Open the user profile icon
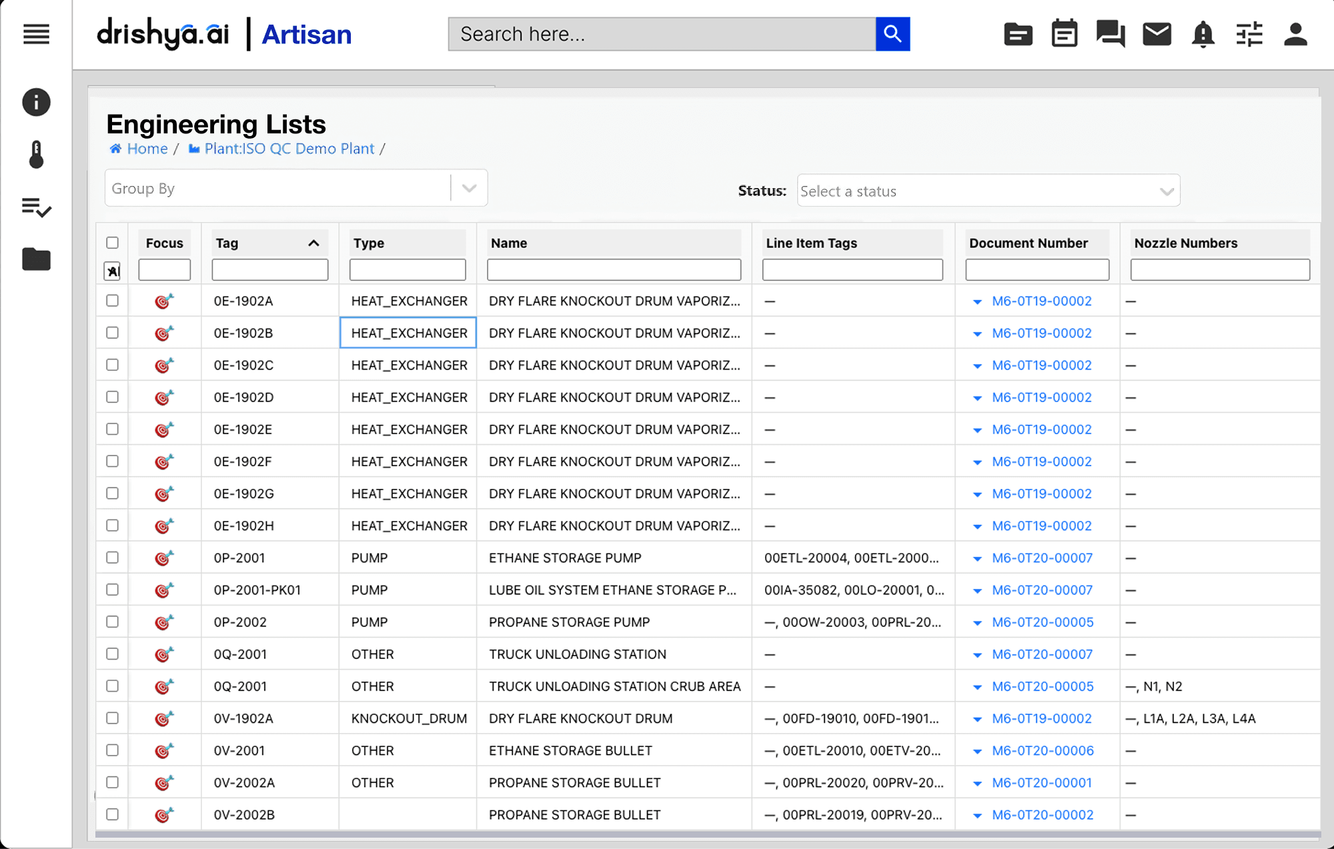The image size is (1334, 849). click(1295, 34)
